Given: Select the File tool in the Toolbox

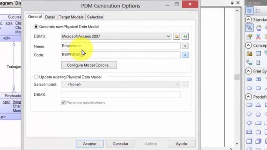Looking at the screenshot, I should 258,62.
